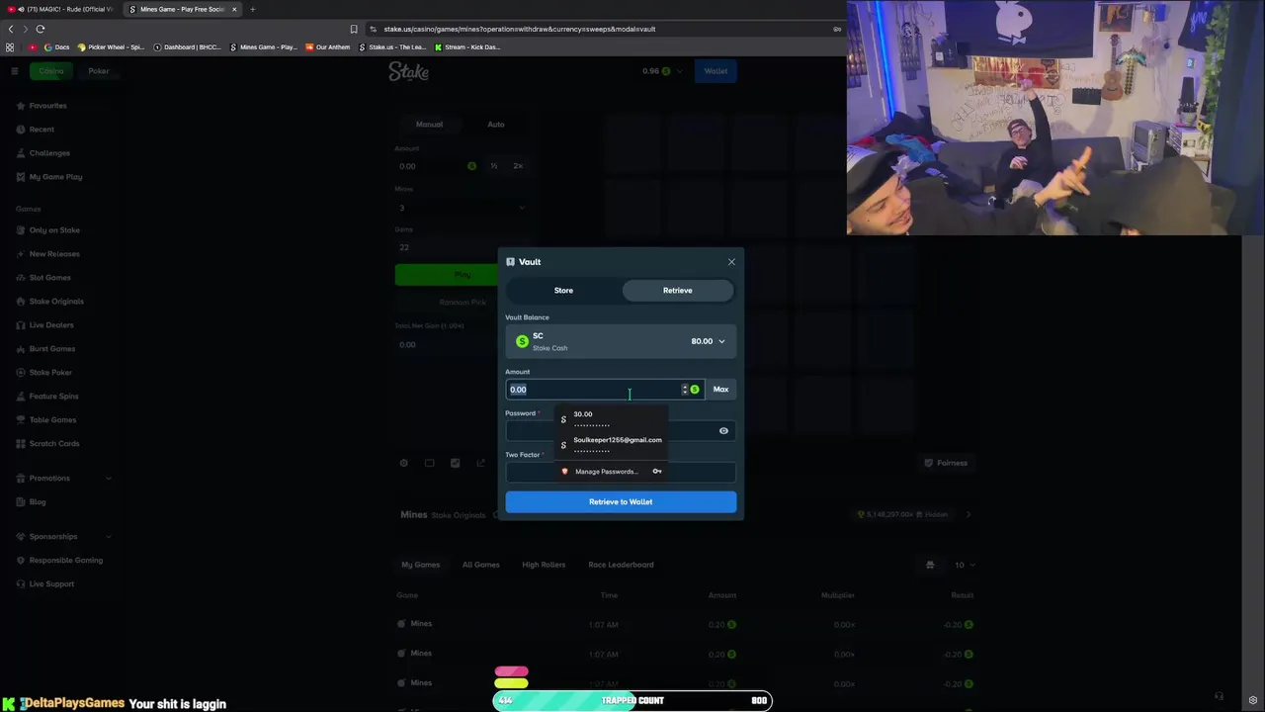Open the Blog sidebar item
This screenshot has height=712, width=1265.
point(38,502)
